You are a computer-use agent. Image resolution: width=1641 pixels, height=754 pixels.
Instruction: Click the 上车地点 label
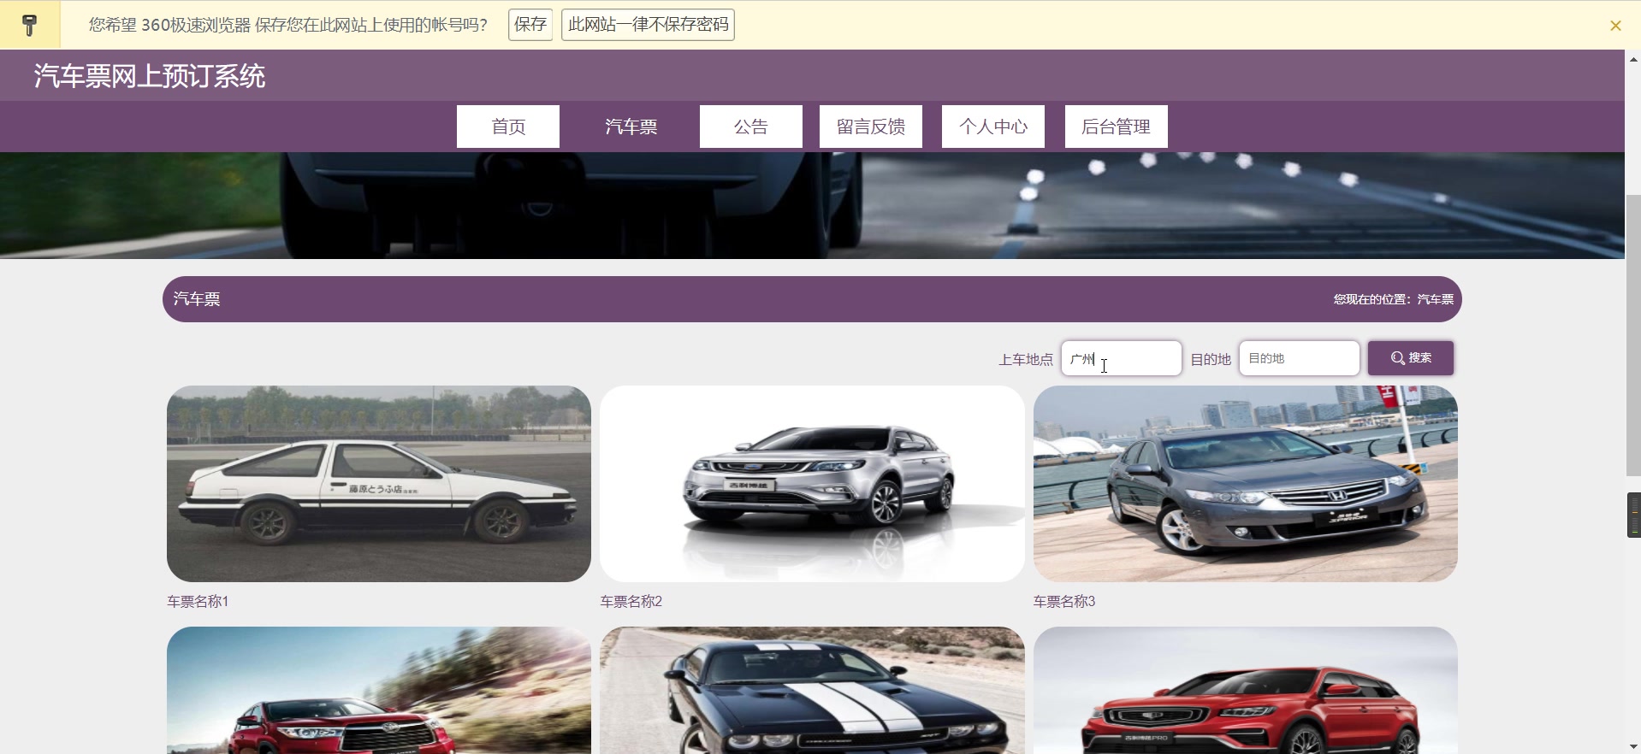[x=1026, y=359]
